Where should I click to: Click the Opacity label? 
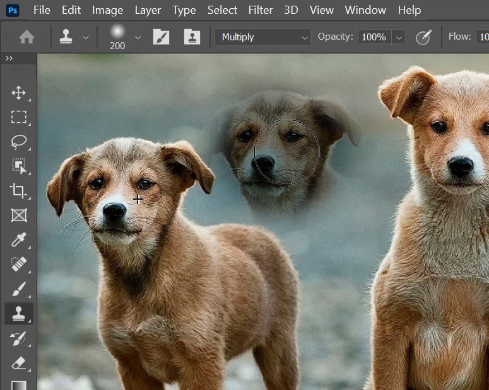335,37
